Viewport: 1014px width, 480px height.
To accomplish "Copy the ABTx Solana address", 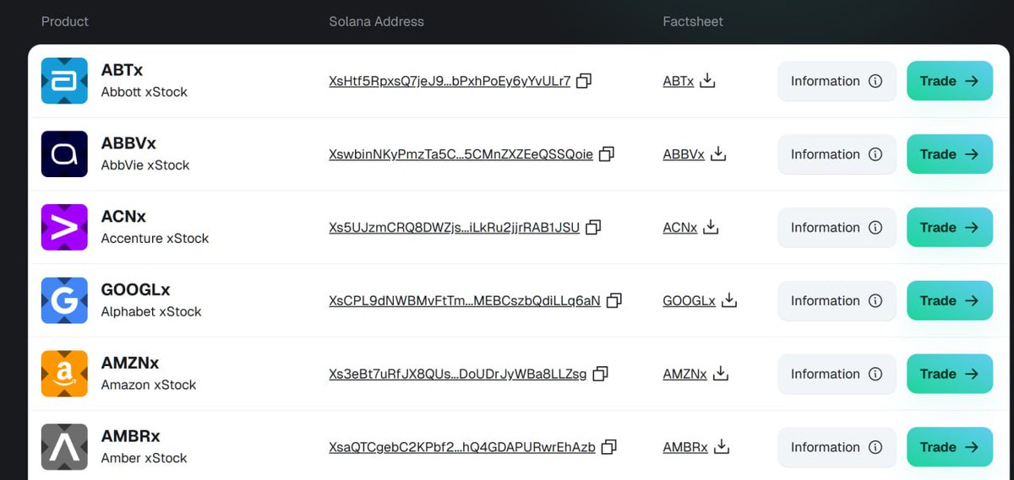I will pyautogui.click(x=583, y=81).
